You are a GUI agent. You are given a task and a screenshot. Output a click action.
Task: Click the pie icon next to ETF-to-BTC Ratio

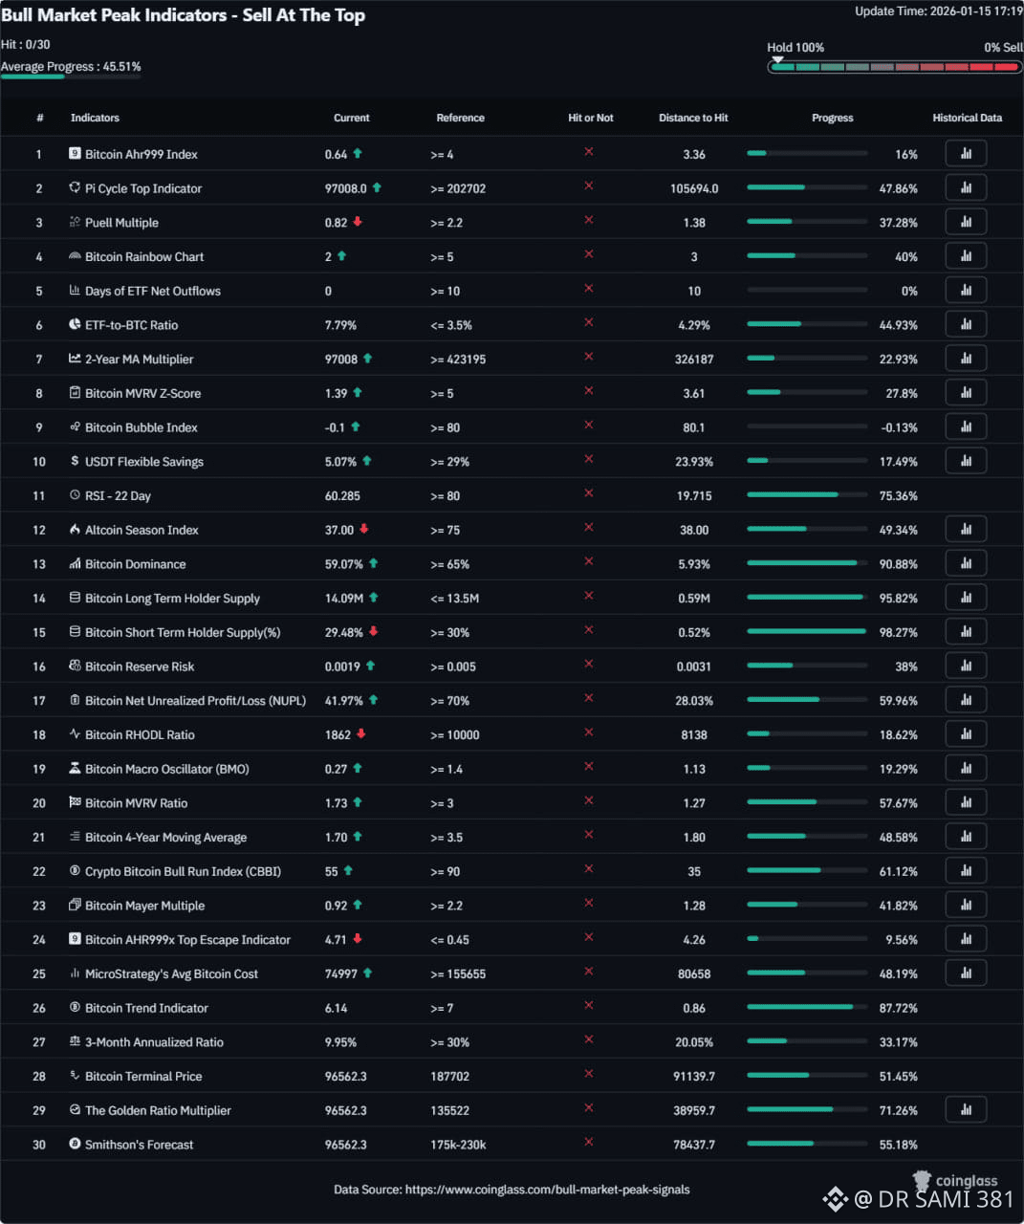tap(75, 324)
